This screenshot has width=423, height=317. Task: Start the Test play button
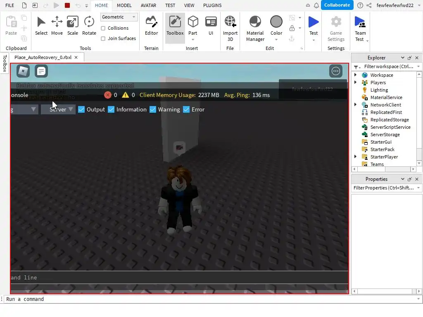(x=314, y=22)
